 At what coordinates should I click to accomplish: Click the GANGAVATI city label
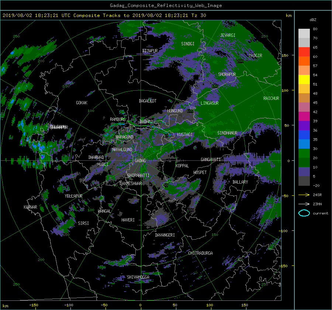tap(211, 160)
